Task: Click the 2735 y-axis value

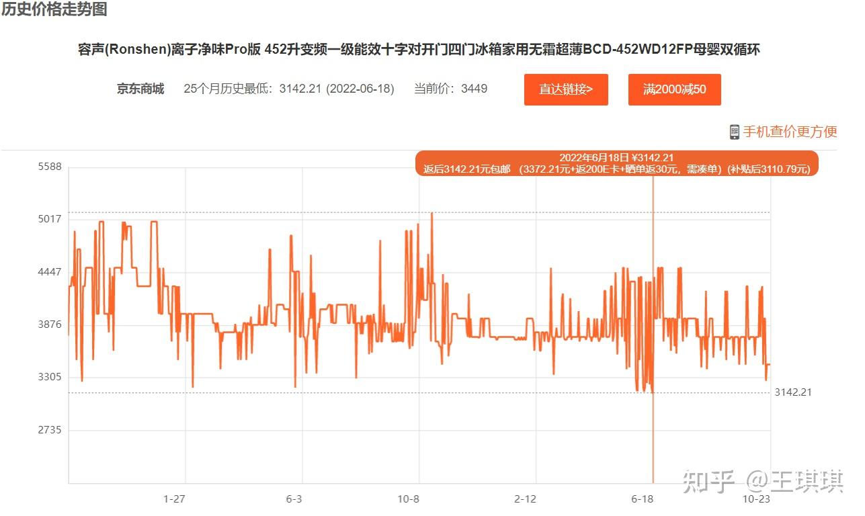Action: coord(50,430)
